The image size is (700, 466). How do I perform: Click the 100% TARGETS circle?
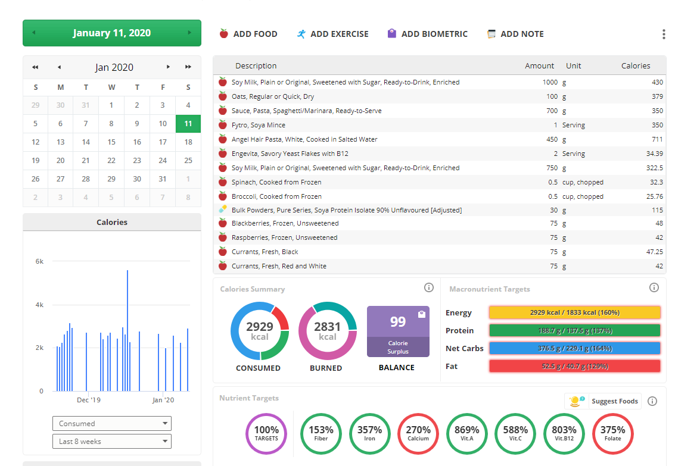coord(266,433)
